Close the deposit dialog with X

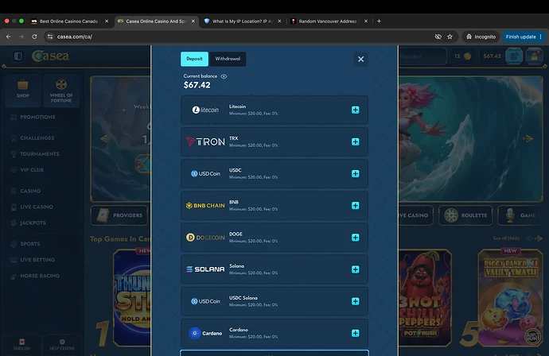pos(360,59)
